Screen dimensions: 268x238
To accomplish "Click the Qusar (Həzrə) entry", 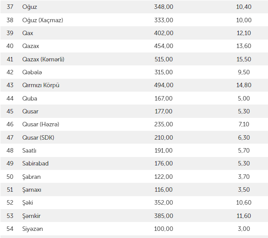I will coord(40,125).
